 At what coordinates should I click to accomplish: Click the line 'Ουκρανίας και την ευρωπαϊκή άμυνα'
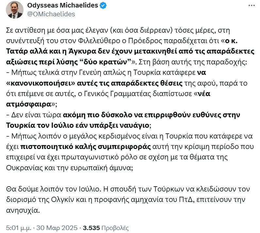tap(70, 168)
